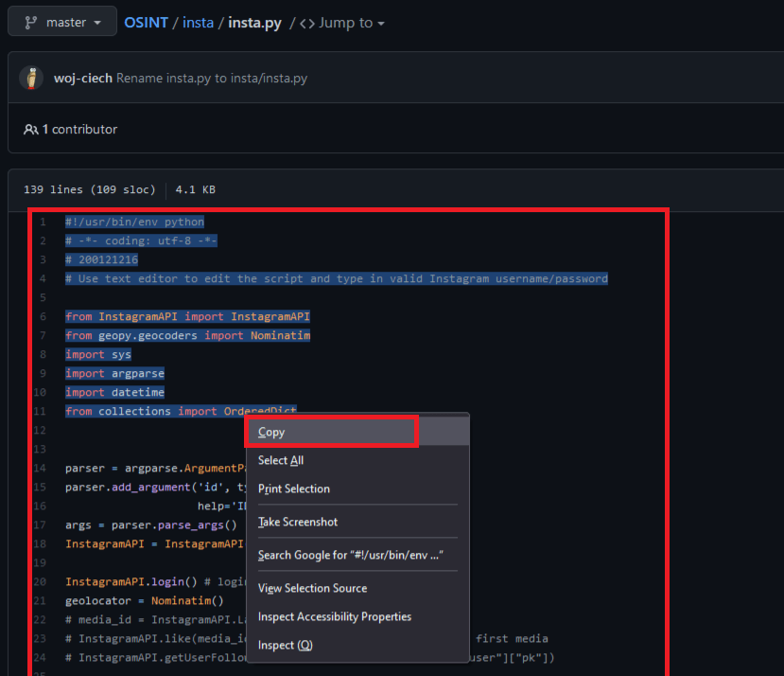
Task: Click the '# 200121216' comment line
Action: 101,259
